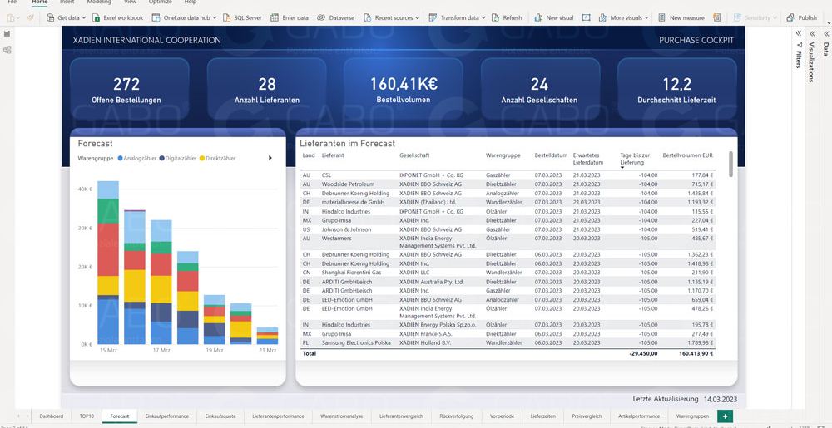Connect to SQL Server source
This screenshot has width=832, height=428.
242,17
